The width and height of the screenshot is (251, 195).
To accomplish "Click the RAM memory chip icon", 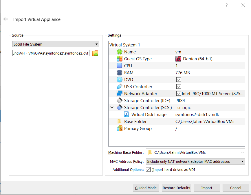I will pos(119,73).
